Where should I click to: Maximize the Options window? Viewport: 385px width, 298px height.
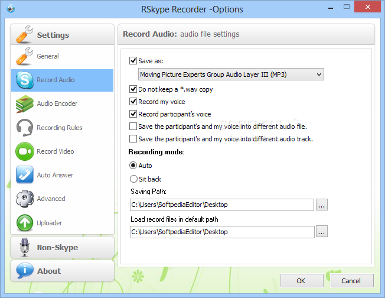(347, 7)
